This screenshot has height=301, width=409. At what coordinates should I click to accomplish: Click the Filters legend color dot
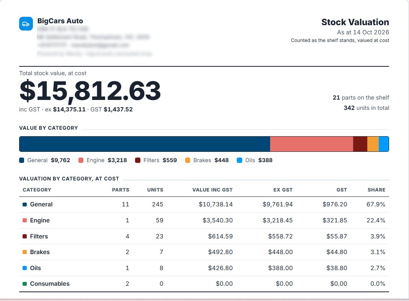138,160
